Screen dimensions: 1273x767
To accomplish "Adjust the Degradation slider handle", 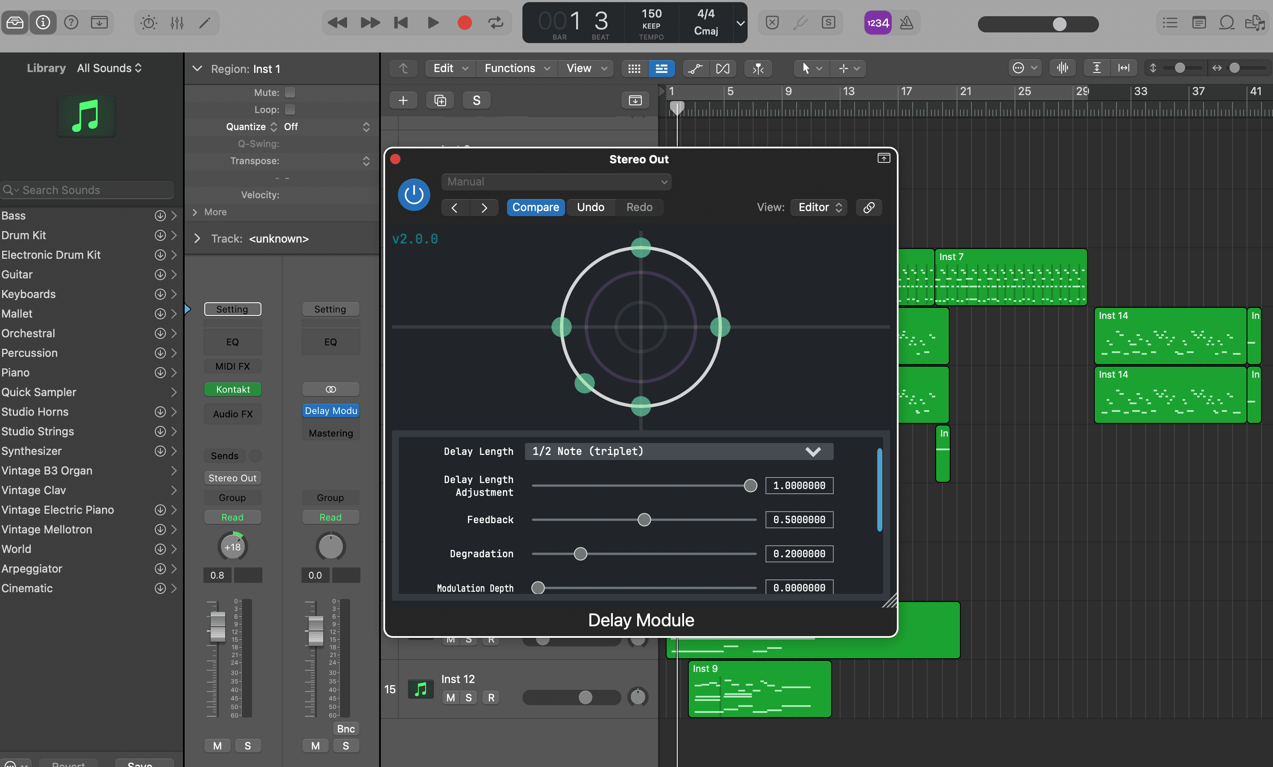I will click(x=580, y=554).
